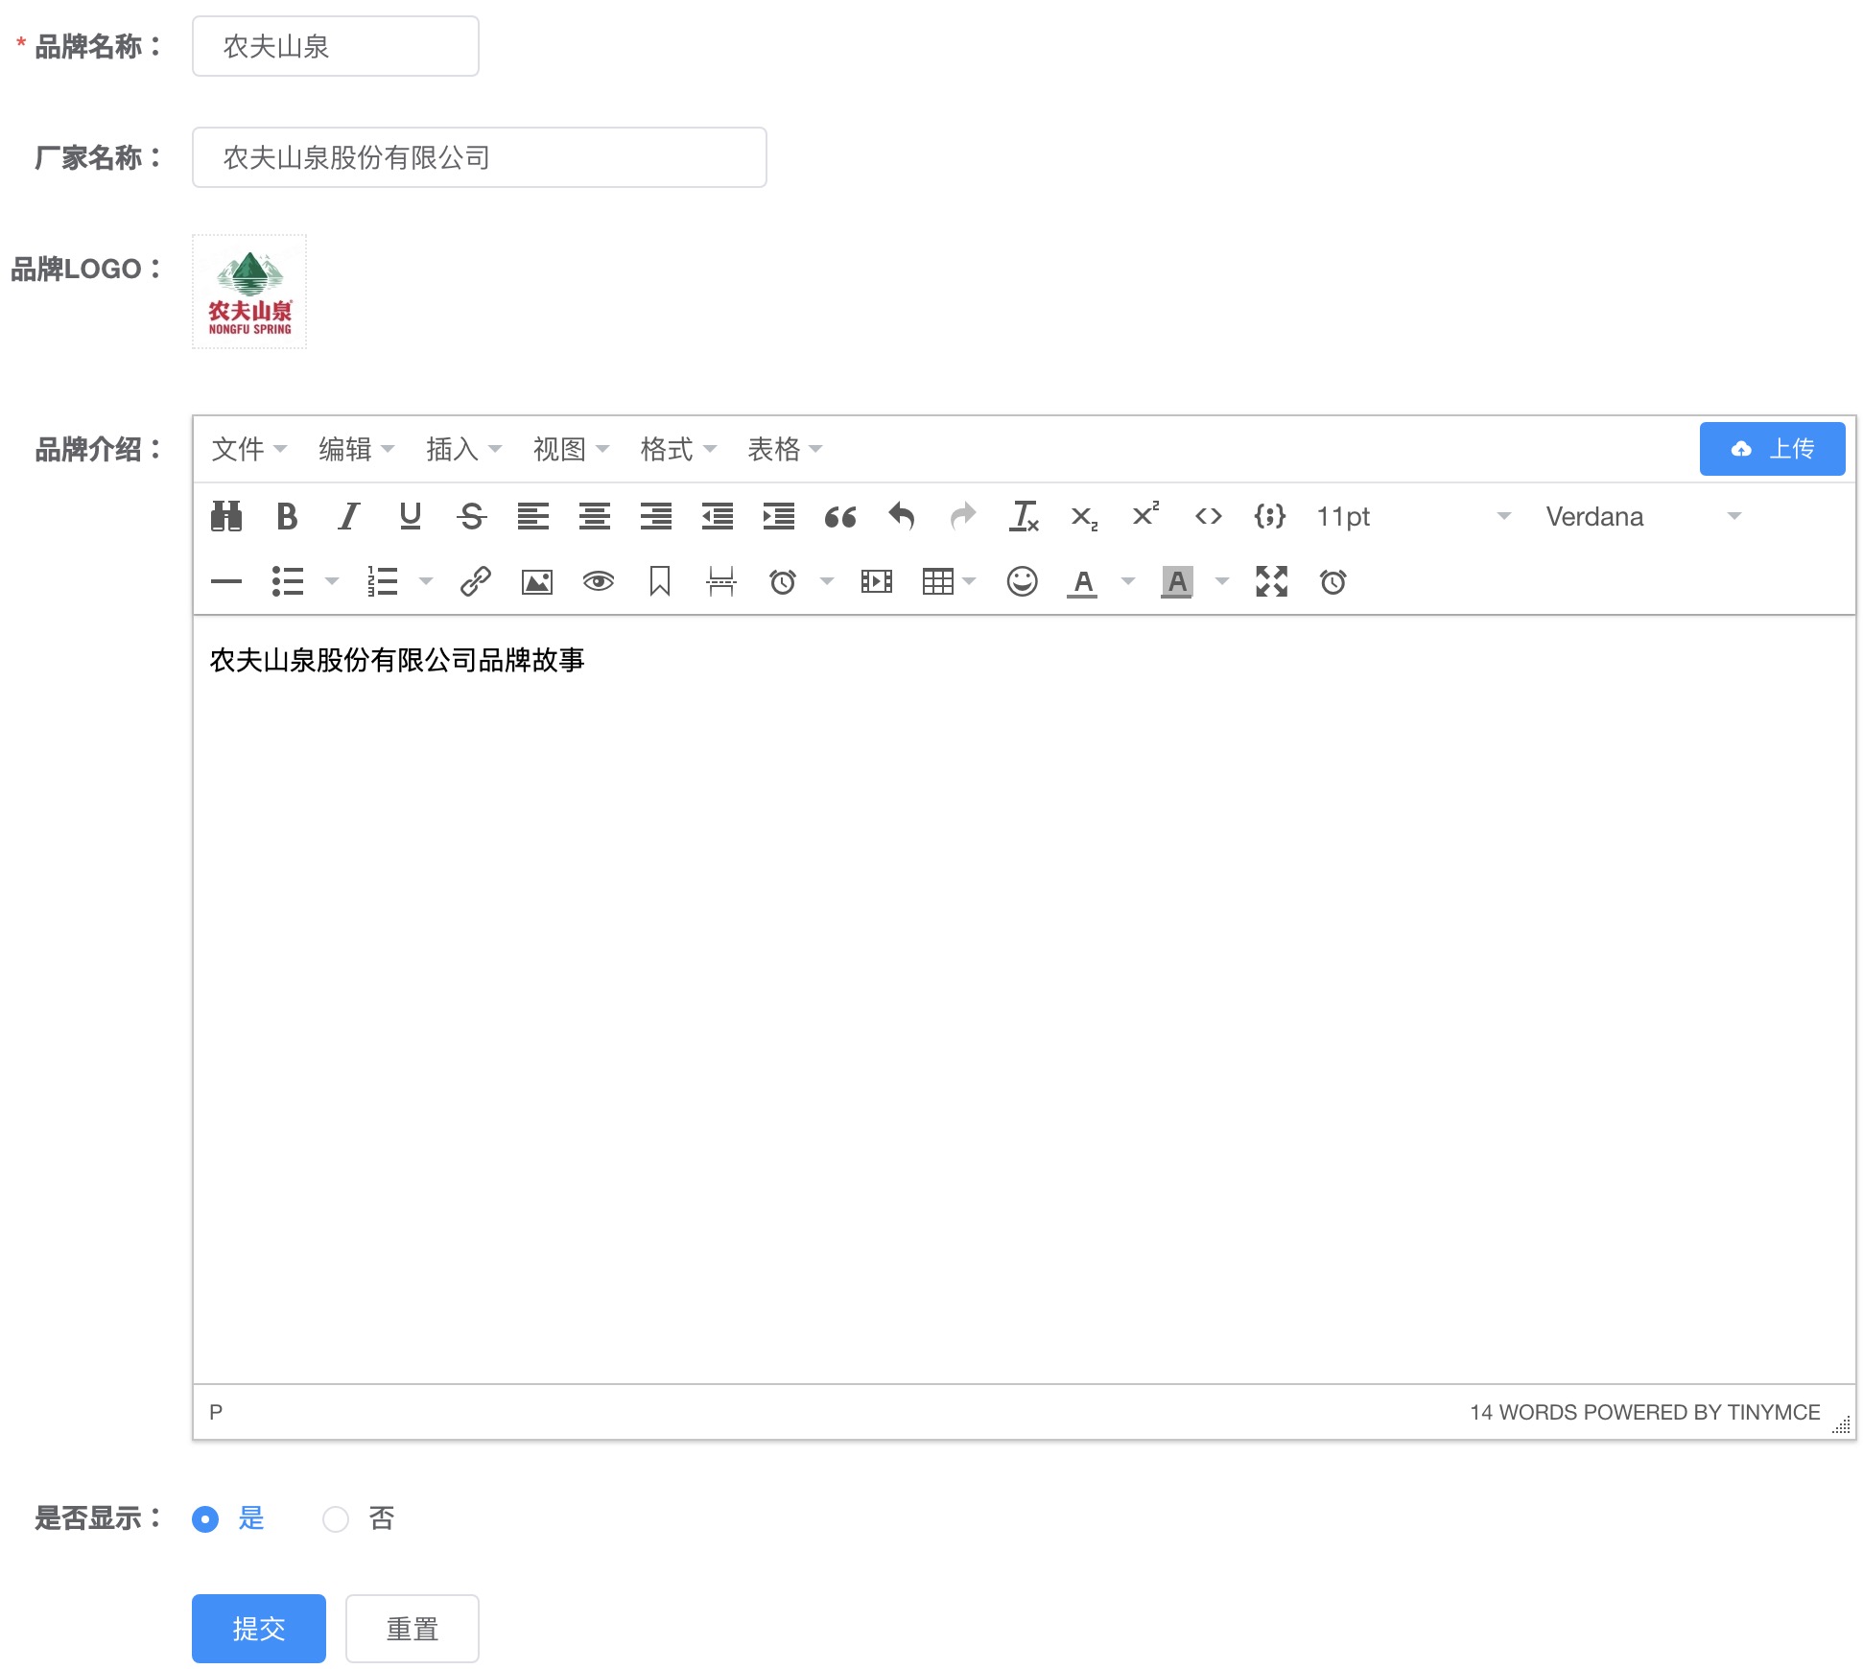Apply the current background highlight color
This screenshot has height=1669, width=1863.
point(1177,582)
